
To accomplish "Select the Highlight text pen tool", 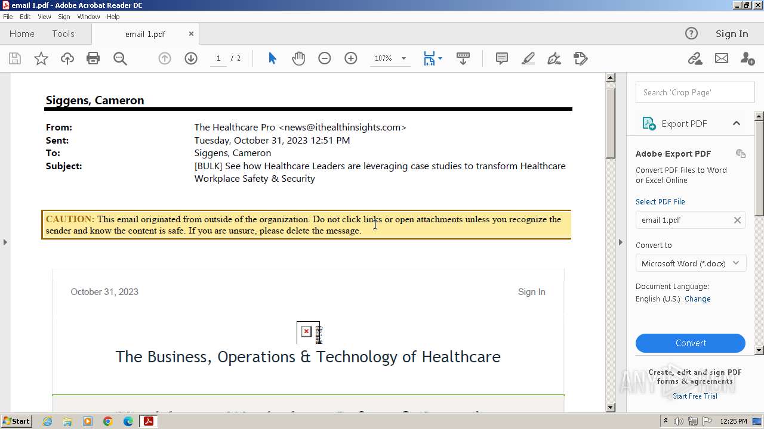I will 528,58.
